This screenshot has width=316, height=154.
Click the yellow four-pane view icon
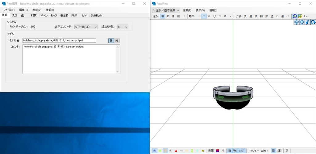tap(300, 16)
